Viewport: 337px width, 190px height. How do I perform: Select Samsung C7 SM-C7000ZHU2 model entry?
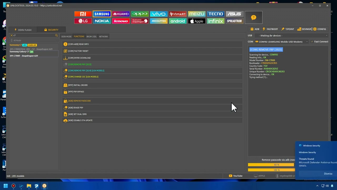[34, 47]
